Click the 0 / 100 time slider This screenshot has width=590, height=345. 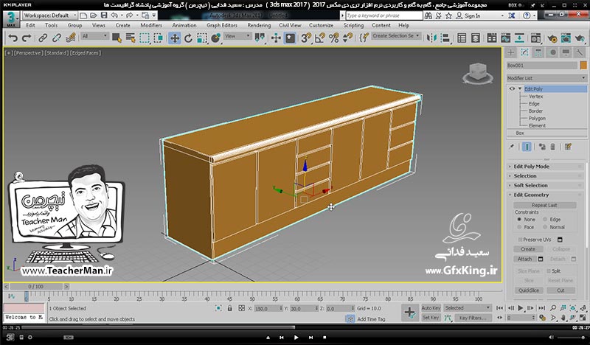click(35, 286)
